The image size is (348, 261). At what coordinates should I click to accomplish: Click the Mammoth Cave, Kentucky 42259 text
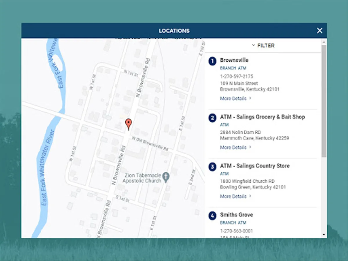pos(255,138)
